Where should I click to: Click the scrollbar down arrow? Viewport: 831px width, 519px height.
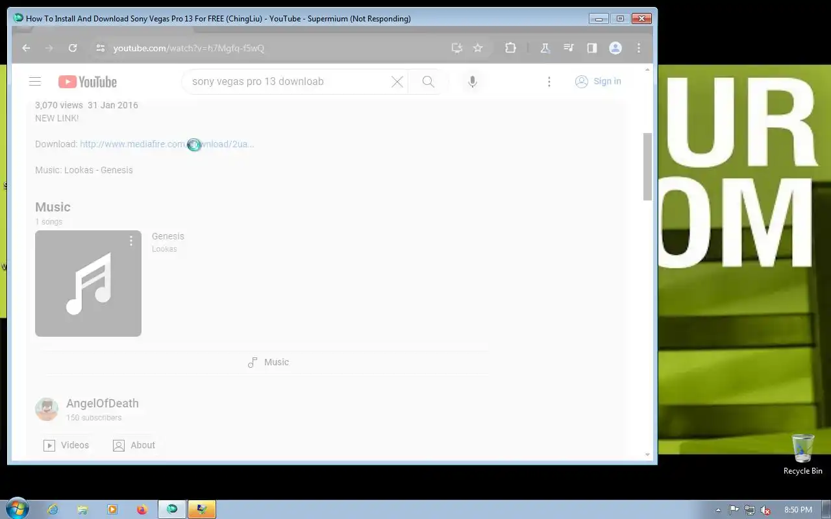(647, 455)
